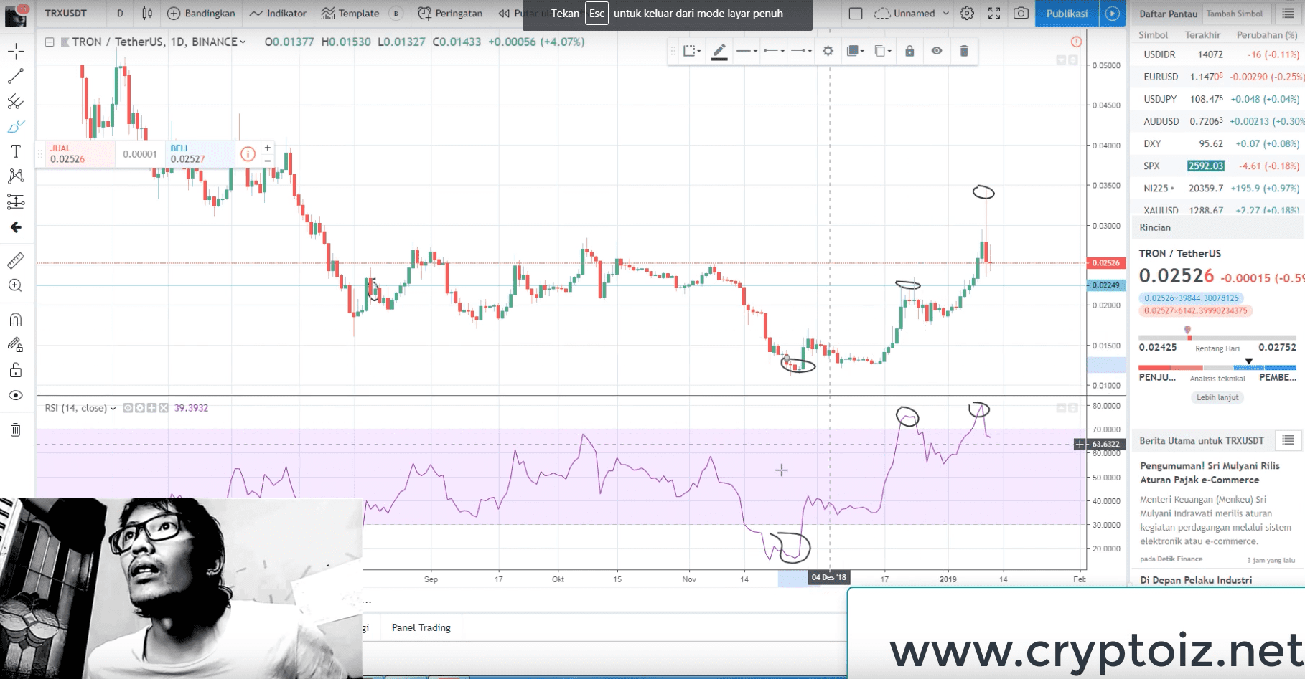Open the left line-end style dropdown
The width and height of the screenshot is (1305, 679).
click(x=774, y=51)
